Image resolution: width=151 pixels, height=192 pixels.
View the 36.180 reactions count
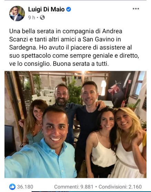click(25, 187)
